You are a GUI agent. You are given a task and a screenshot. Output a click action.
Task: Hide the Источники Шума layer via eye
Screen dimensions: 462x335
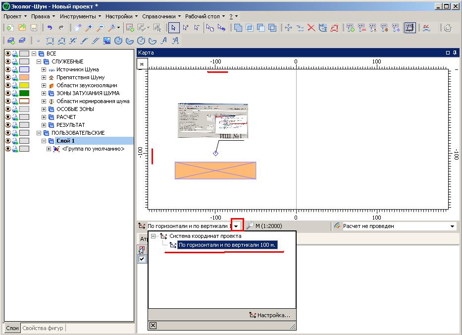click(8, 69)
